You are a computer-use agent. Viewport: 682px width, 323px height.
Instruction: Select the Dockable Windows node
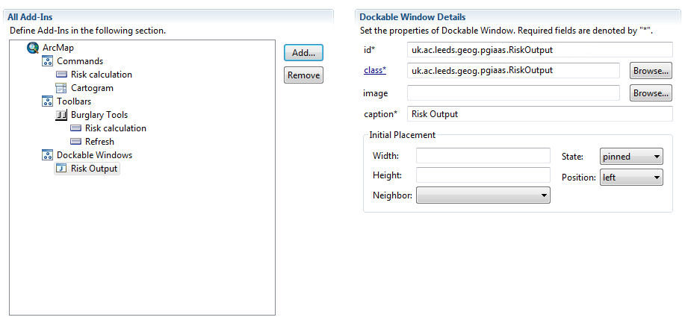[x=94, y=155]
